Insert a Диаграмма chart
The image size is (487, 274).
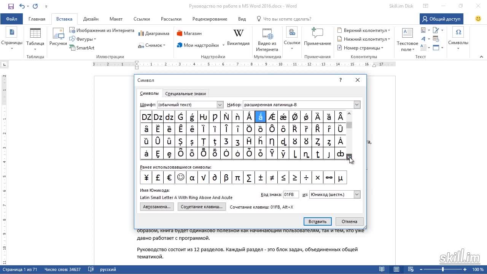[x=153, y=33]
